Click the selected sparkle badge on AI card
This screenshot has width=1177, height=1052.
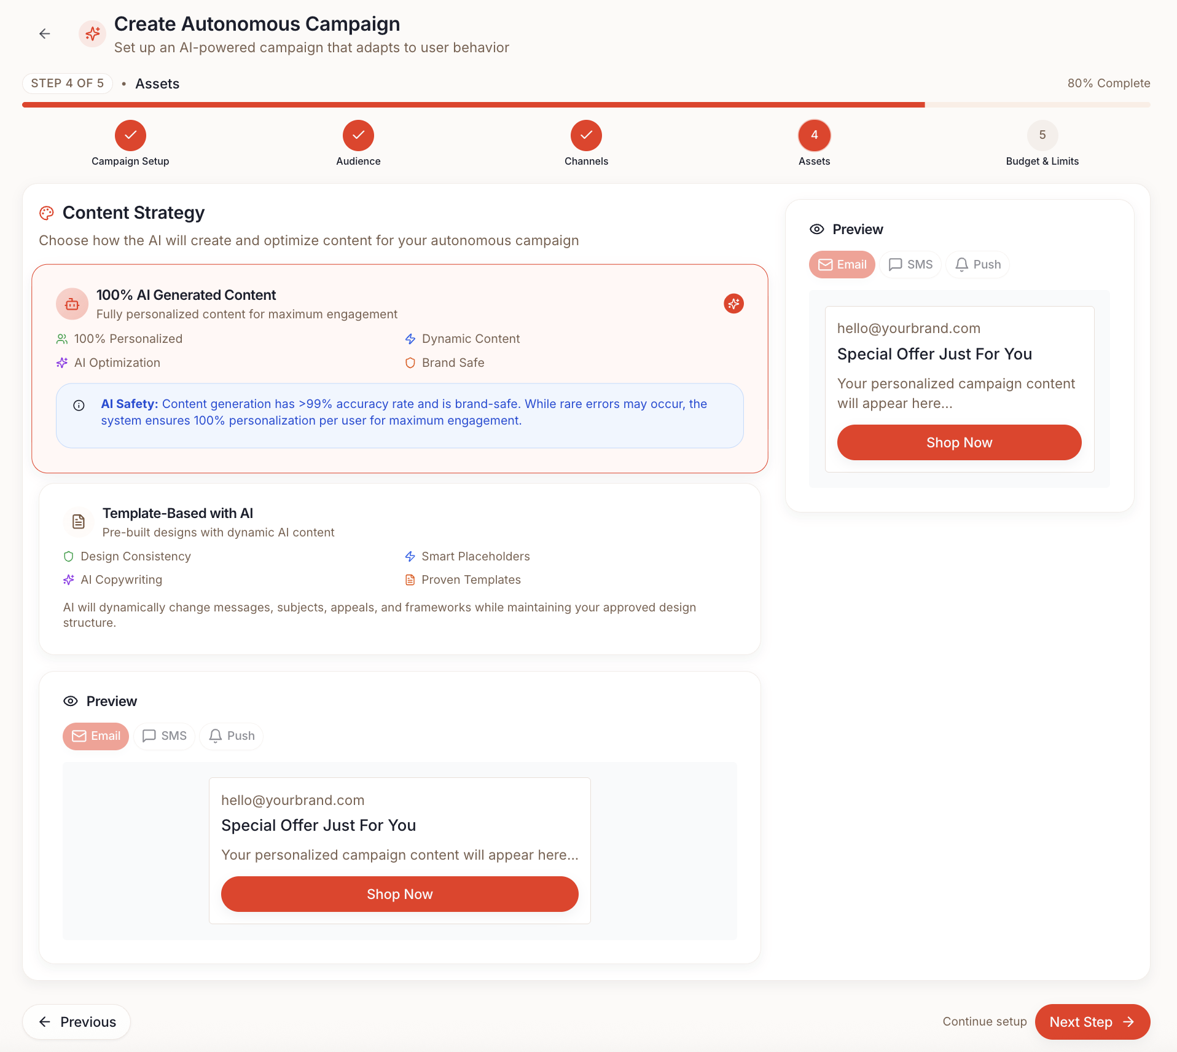[x=733, y=304]
